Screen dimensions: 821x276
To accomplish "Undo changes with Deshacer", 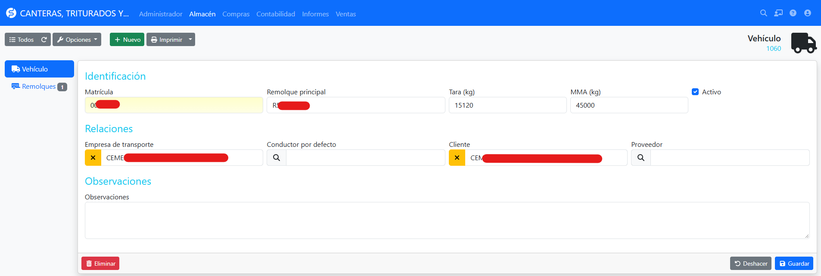I will [x=751, y=264].
